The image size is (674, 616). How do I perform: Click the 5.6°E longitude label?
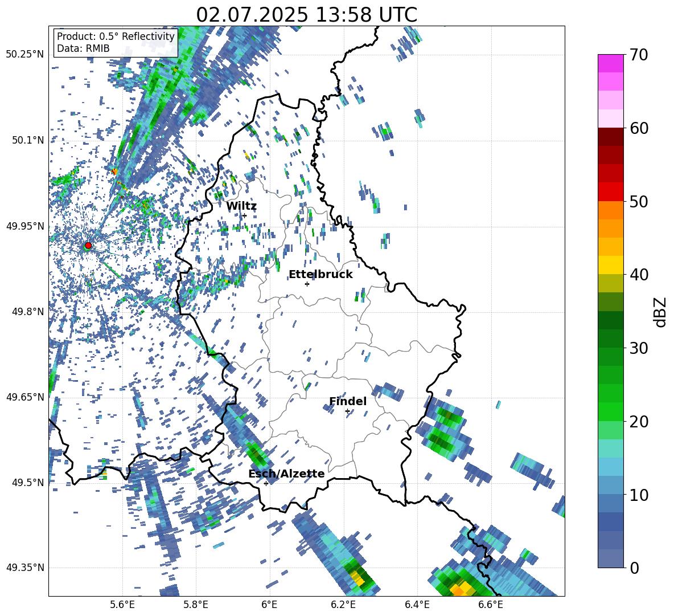[122, 605]
